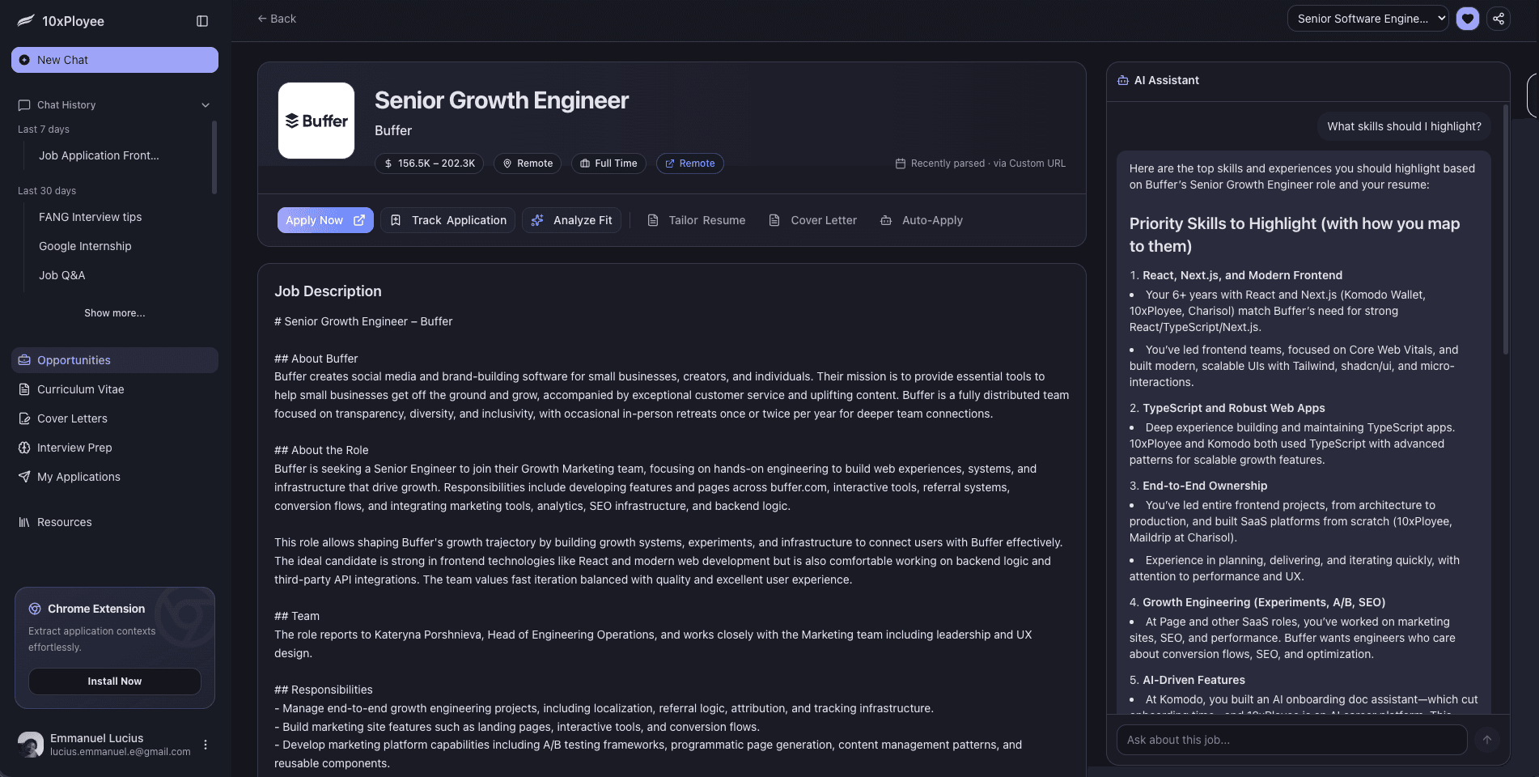Image resolution: width=1539 pixels, height=777 pixels.
Task: Track Application for this job
Action: 447,220
